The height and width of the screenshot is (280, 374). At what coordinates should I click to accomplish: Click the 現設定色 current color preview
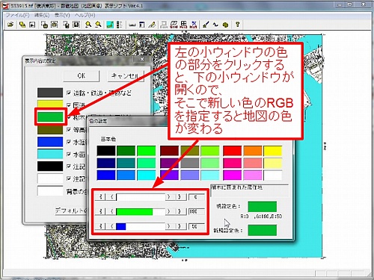point(263,207)
